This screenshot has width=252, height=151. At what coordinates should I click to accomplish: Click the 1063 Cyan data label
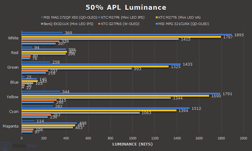(x=146, y=113)
